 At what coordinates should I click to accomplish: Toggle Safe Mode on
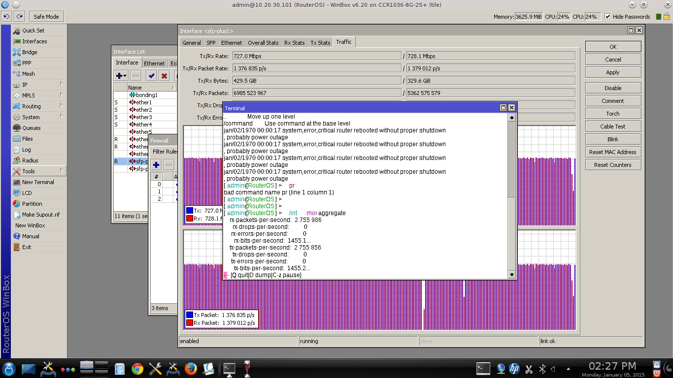[x=46, y=17]
